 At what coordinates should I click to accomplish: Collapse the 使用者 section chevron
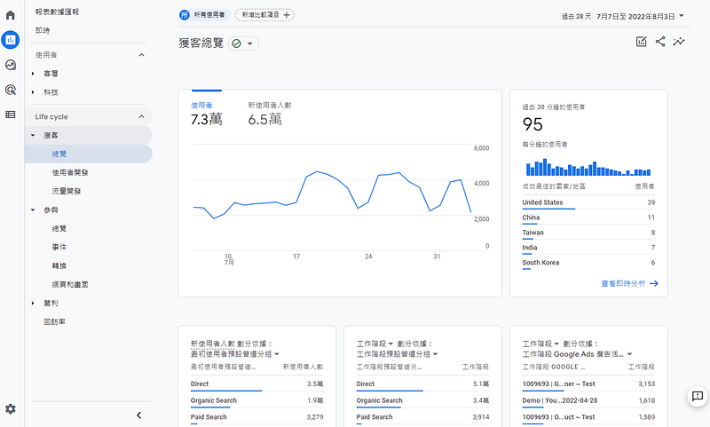[x=141, y=55]
